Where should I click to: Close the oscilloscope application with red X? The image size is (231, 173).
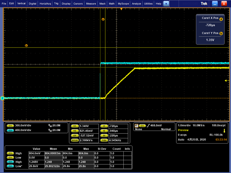point(224,4)
